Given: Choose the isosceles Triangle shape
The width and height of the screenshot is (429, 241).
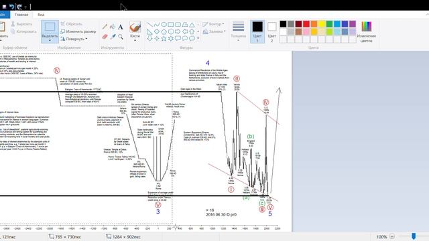Looking at the screenshot, I should click(192, 25).
